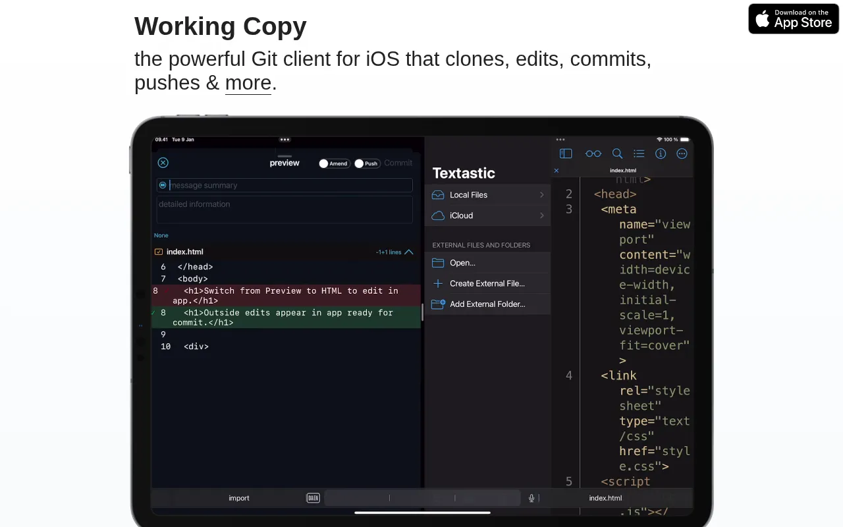The width and height of the screenshot is (843, 527).
Task: Tap the import suggestion in keyboard bar
Action: tap(239, 498)
